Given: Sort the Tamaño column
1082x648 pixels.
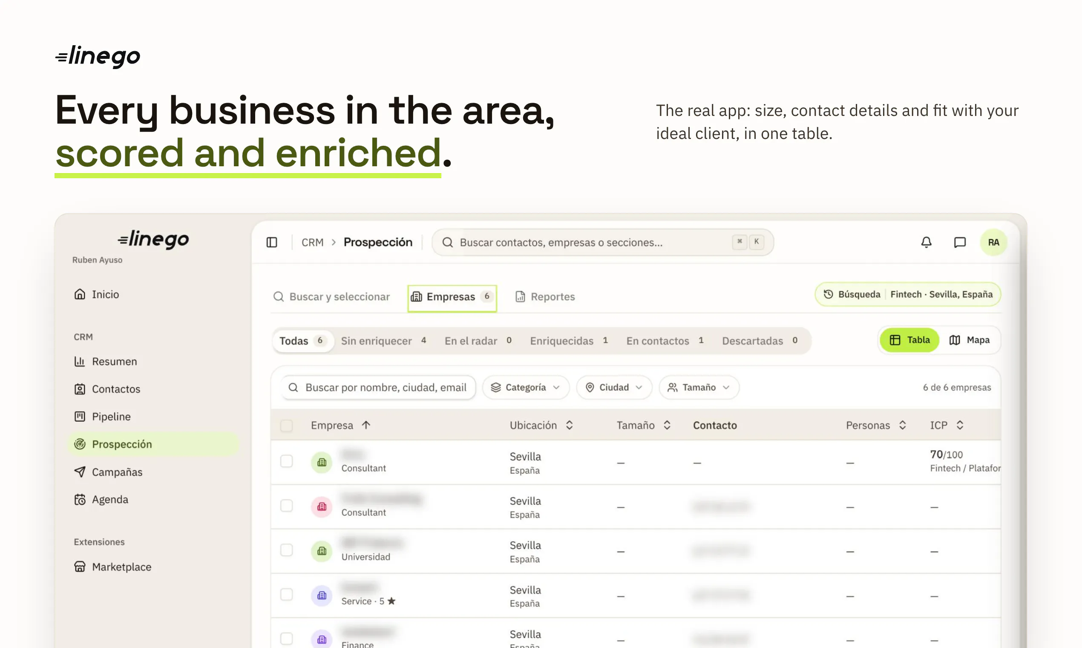Looking at the screenshot, I should point(667,425).
